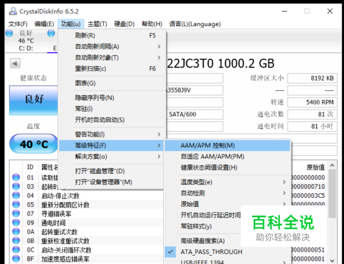Click the ID column header
The image size is (344, 264).
pos(30,167)
